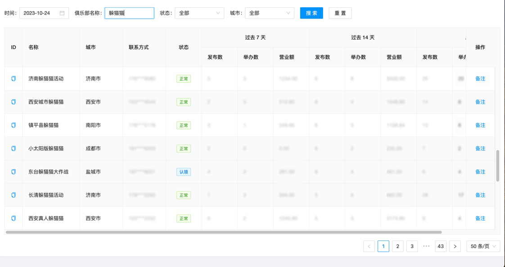Click the name 长清躲猫猫活动
Image resolution: width=505 pixels, height=267 pixels.
tap(46, 195)
